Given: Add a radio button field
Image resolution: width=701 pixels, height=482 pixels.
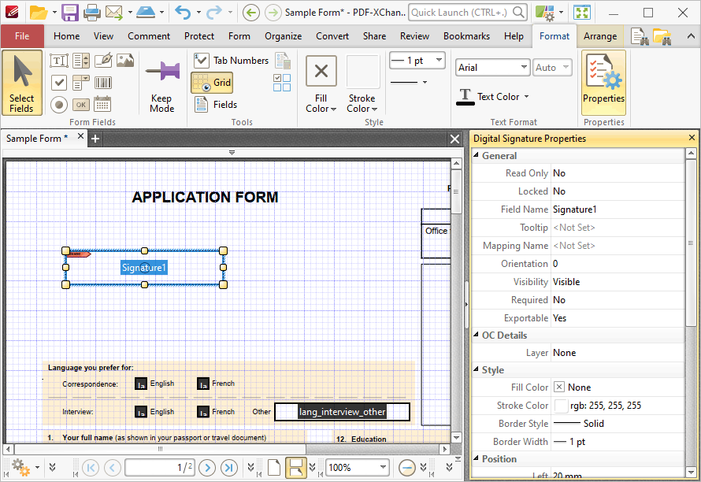Looking at the screenshot, I should tap(59, 105).
